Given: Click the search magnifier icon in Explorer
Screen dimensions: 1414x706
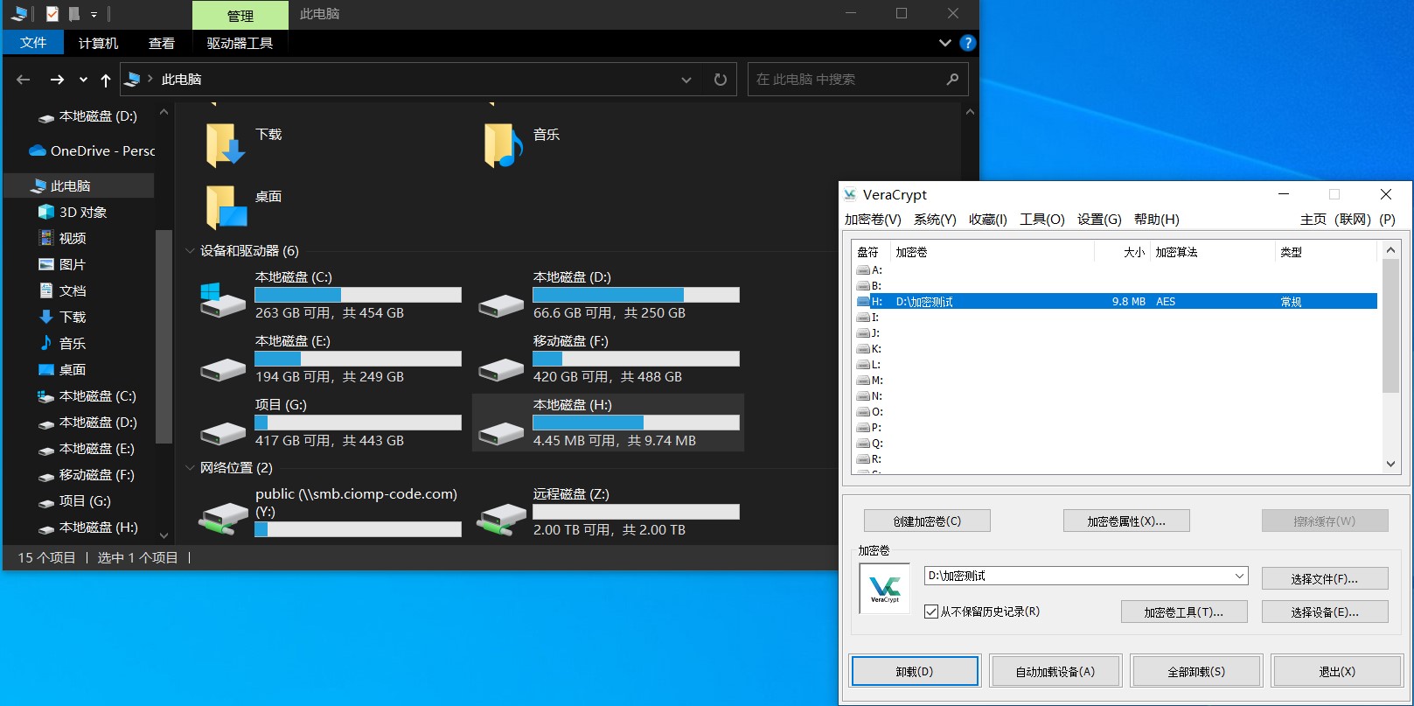Looking at the screenshot, I should pyautogui.click(x=952, y=80).
